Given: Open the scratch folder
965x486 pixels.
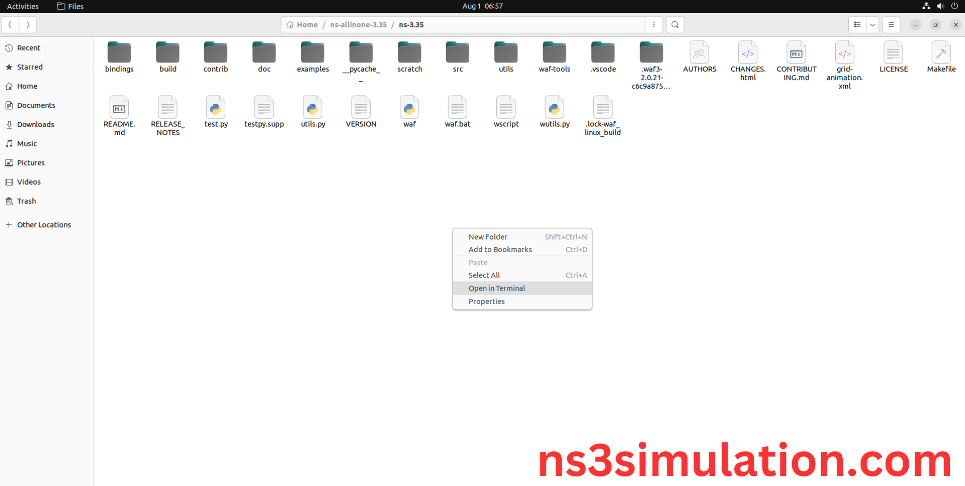Looking at the screenshot, I should coord(409,53).
